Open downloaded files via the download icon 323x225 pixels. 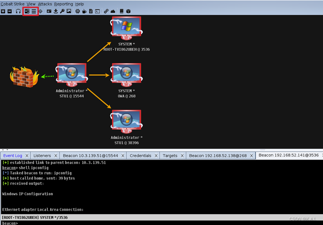[x=56, y=11]
